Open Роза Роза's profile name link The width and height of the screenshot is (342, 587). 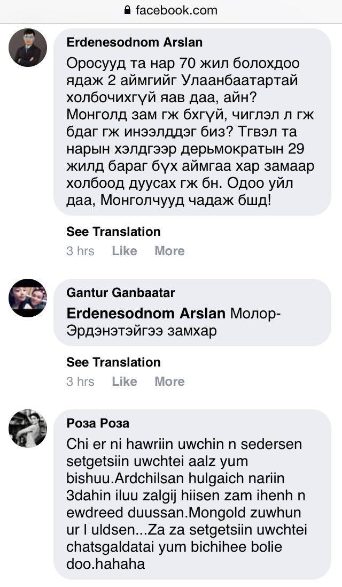[98, 423]
